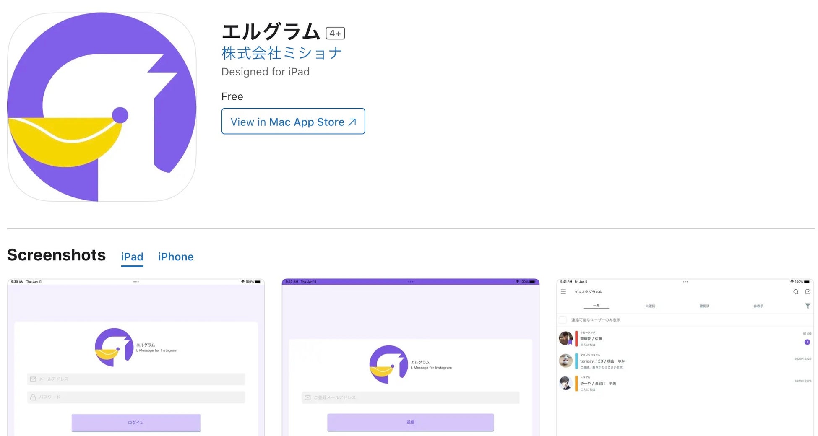818x436 pixels.
Task: Click the funnel filter icon in the chat list
Action: [808, 306]
